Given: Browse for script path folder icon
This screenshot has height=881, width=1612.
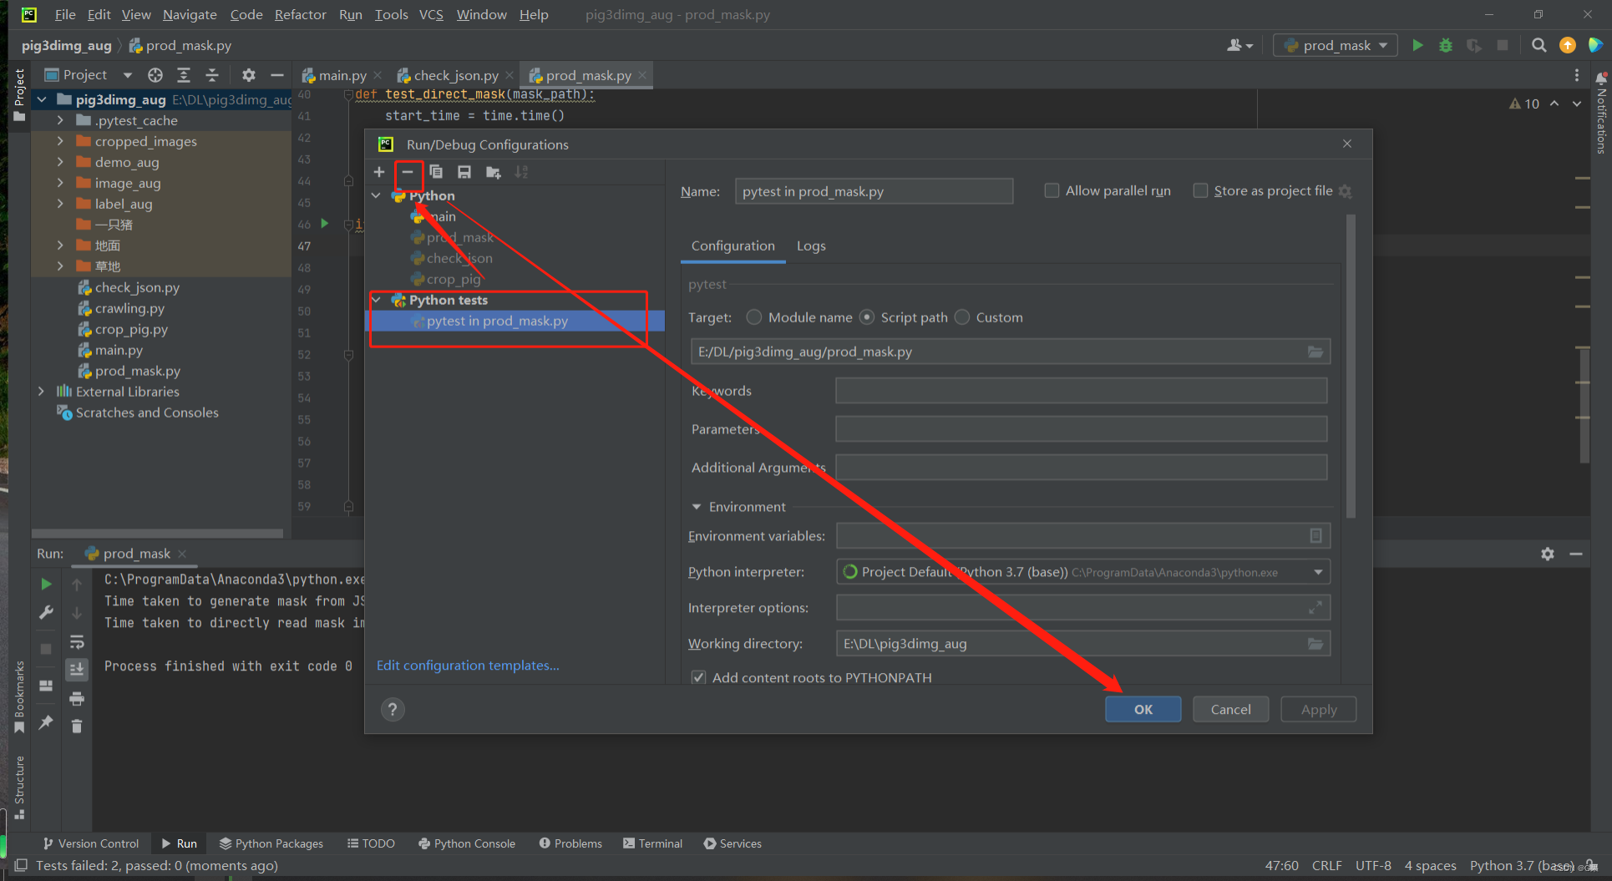Looking at the screenshot, I should 1315,352.
